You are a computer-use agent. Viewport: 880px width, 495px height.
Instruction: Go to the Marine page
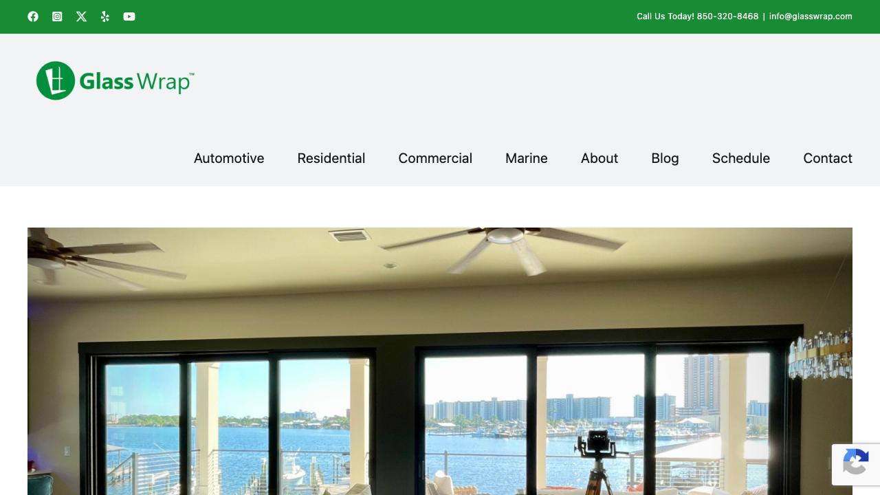pyautogui.click(x=527, y=158)
